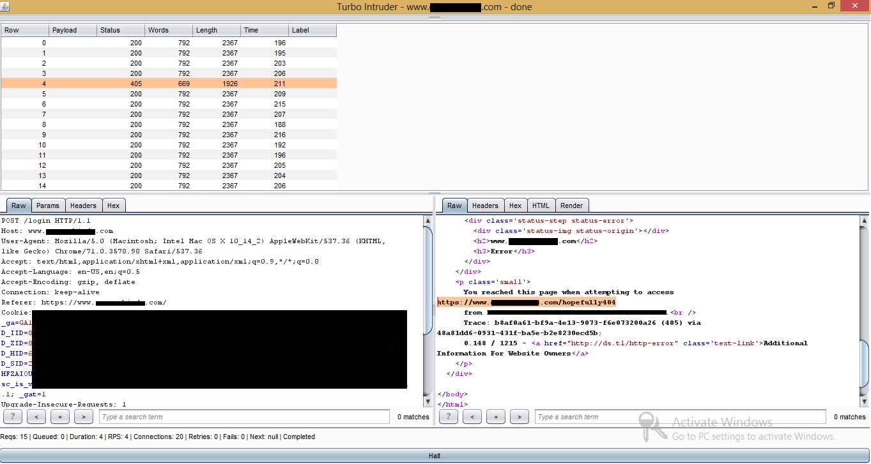Click the previous match arrow under the request panel
This screenshot has width=871, height=464.
tap(36, 416)
